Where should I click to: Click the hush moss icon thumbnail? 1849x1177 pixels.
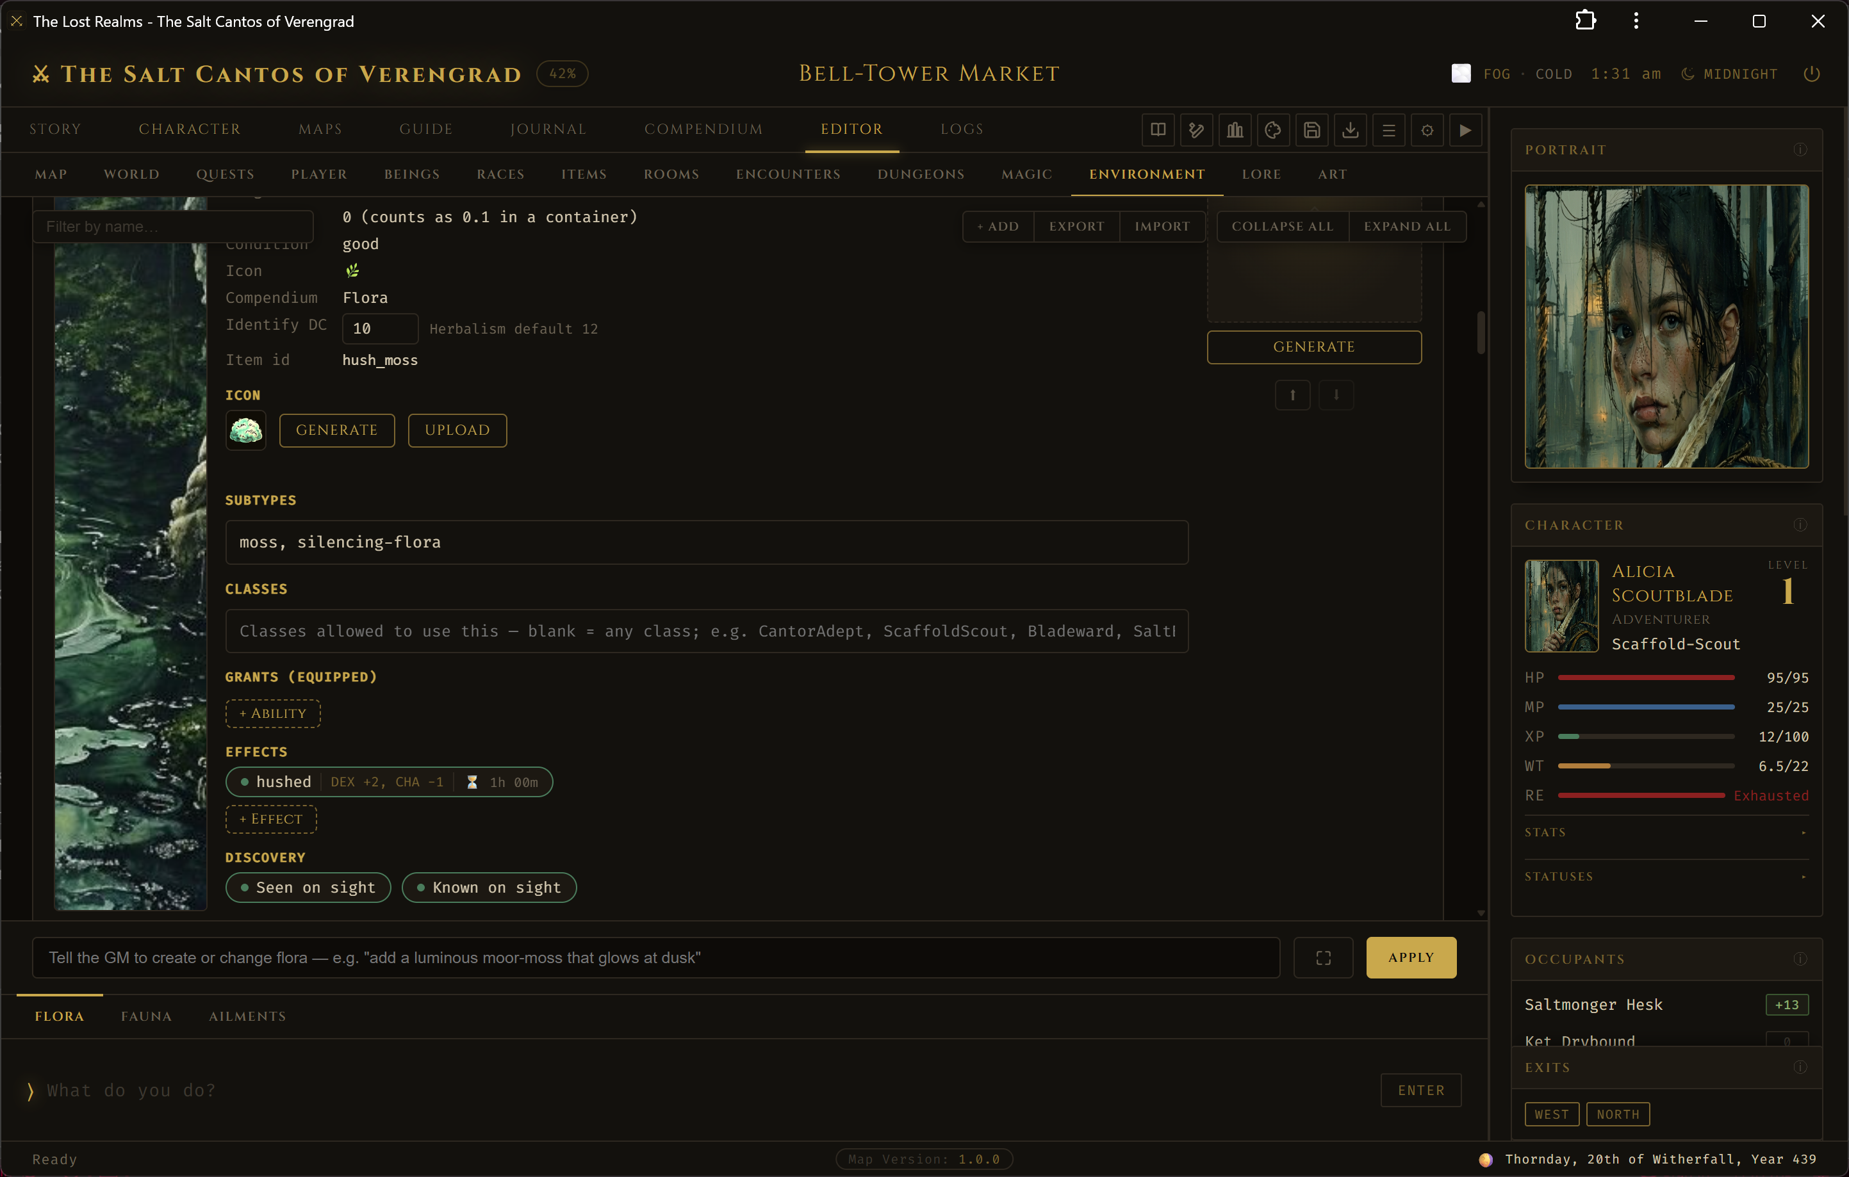coord(246,430)
